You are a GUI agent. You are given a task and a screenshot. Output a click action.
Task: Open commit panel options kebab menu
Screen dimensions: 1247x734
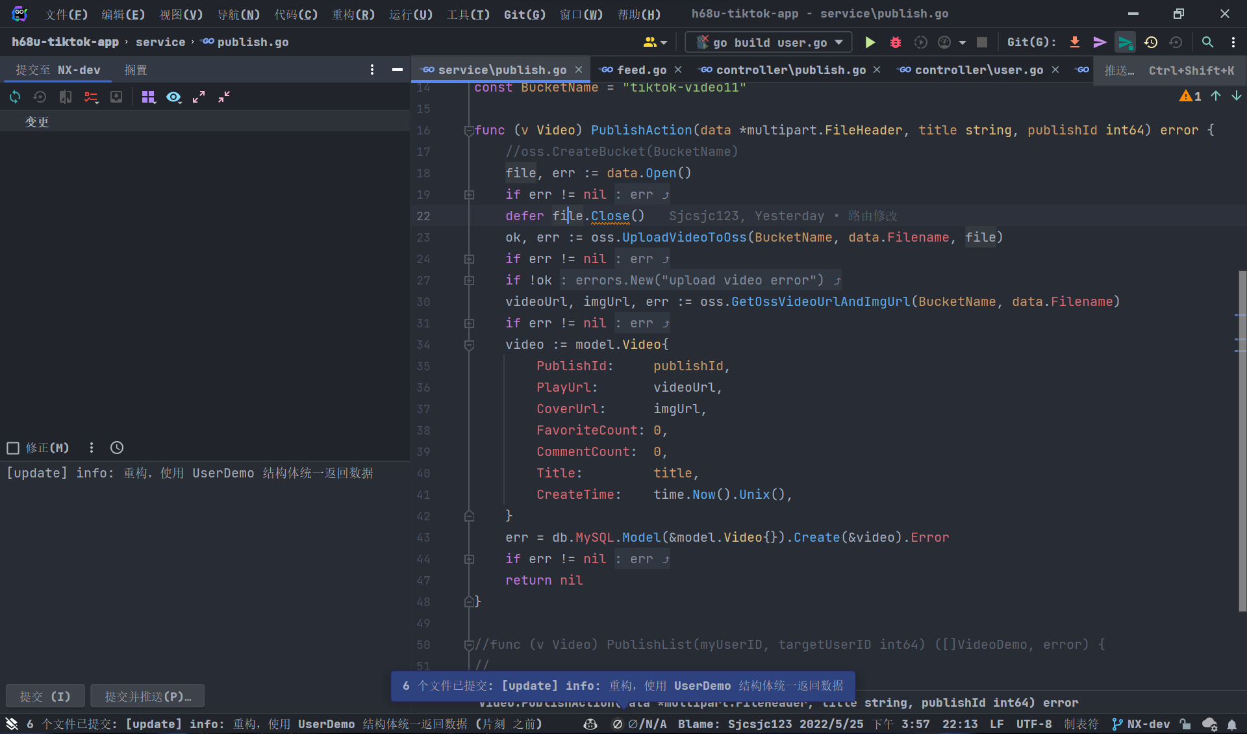click(x=372, y=70)
